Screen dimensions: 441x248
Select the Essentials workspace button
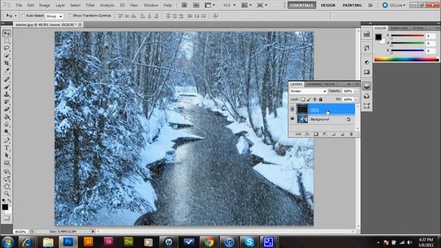click(302, 5)
